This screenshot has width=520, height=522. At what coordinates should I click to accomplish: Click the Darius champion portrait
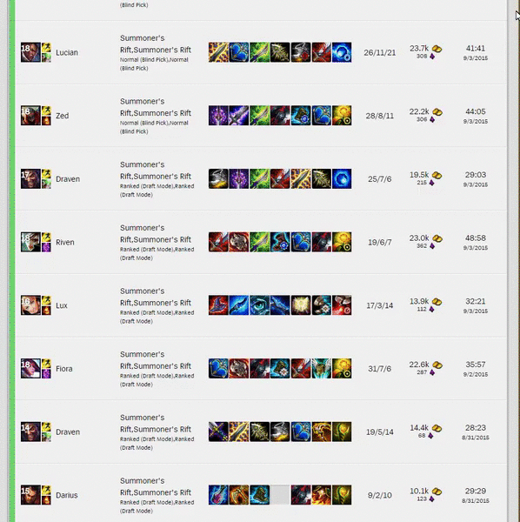point(30,495)
